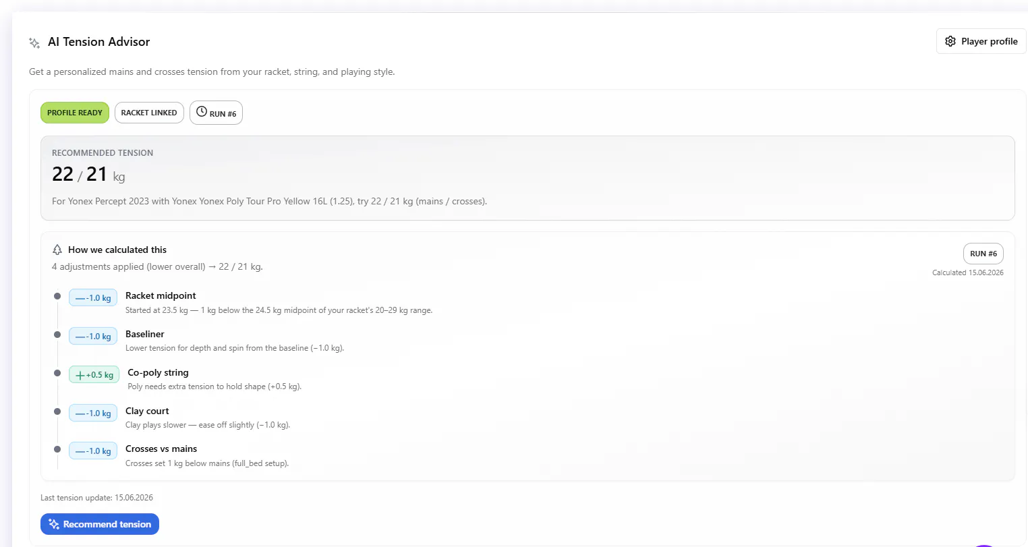Click the timeline dot next to Racket midpoint
The width and height of the screenshot is (1028, 547).
[57, 296]
